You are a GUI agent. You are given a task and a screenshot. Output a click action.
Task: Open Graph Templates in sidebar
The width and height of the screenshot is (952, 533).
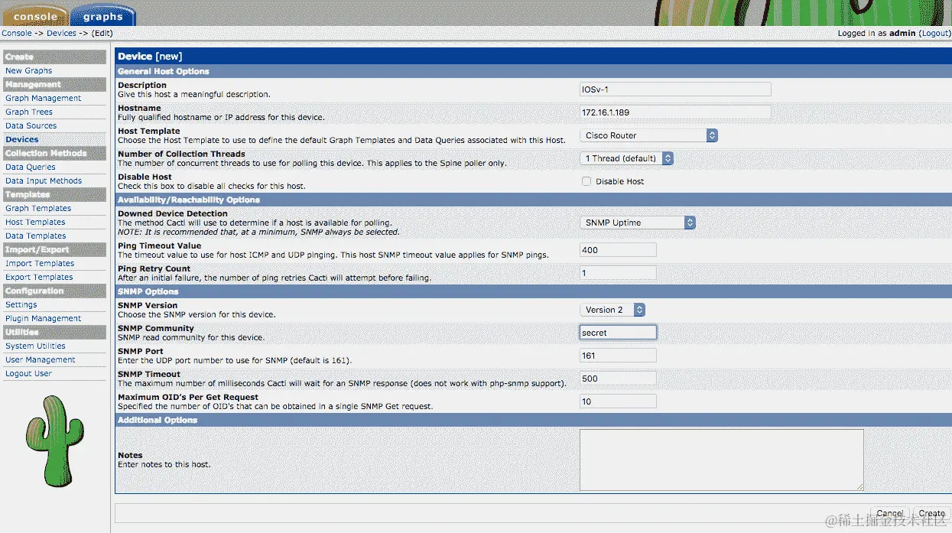(x=38, y=208)
